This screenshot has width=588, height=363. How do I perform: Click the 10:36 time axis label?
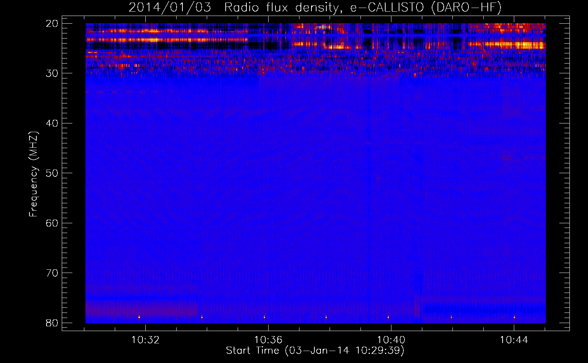click(269, 340)
